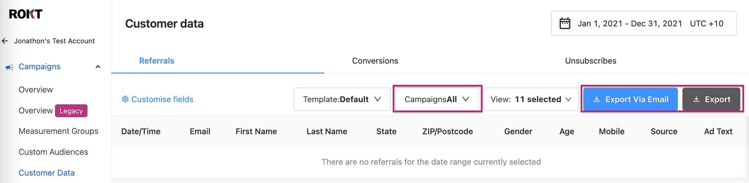Open Measurement Groups in sidebar
Image resolution: width=749 pixels, height=183 pixels.
point(59,131)
